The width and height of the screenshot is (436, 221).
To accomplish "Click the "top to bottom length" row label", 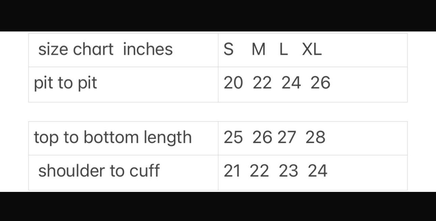I will click(113, 137).
